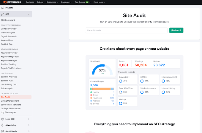Screen dimensions: 202x133
Task: Open the Company dropdown menu
Action: 66,2
